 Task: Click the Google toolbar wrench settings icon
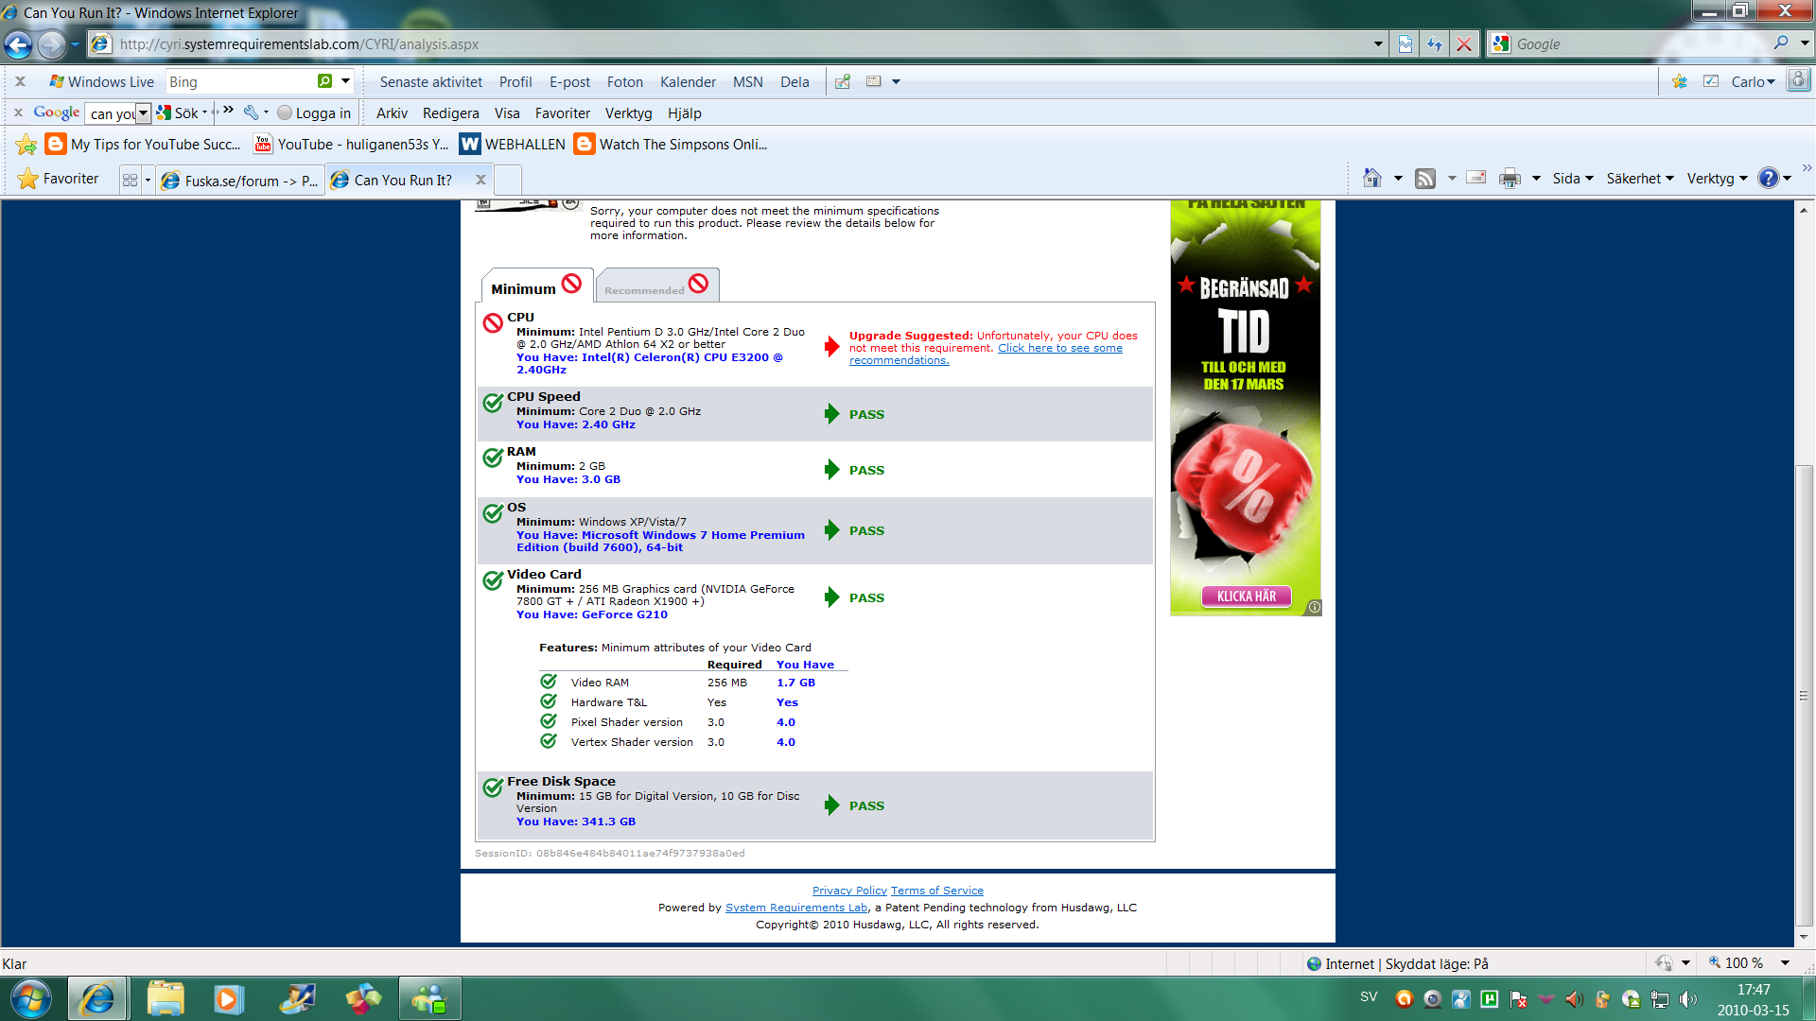pyautogui.click(x=251, y=112)
